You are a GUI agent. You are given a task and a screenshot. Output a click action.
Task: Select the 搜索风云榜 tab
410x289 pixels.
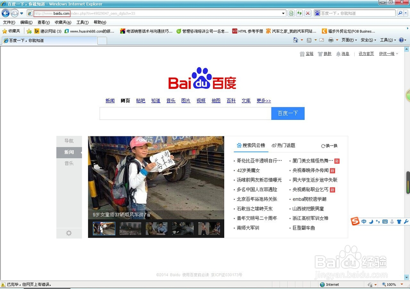point(251,146)
